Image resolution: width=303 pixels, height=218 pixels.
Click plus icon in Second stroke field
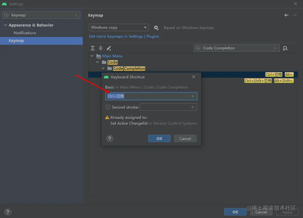193,107
